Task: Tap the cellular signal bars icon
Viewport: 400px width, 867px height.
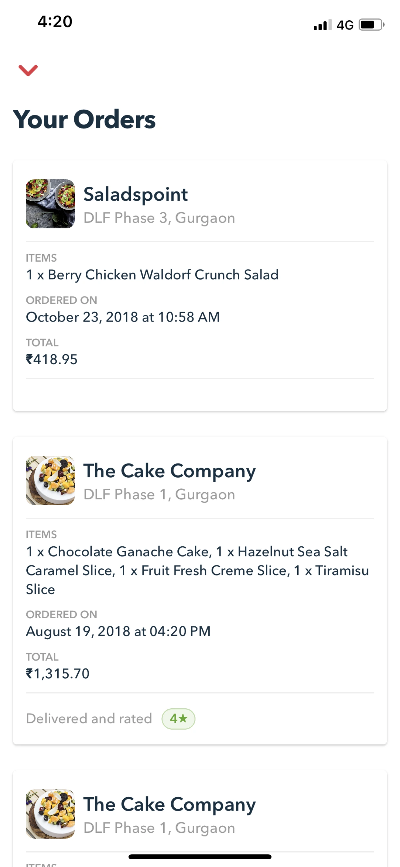Action: pos(322,25)
